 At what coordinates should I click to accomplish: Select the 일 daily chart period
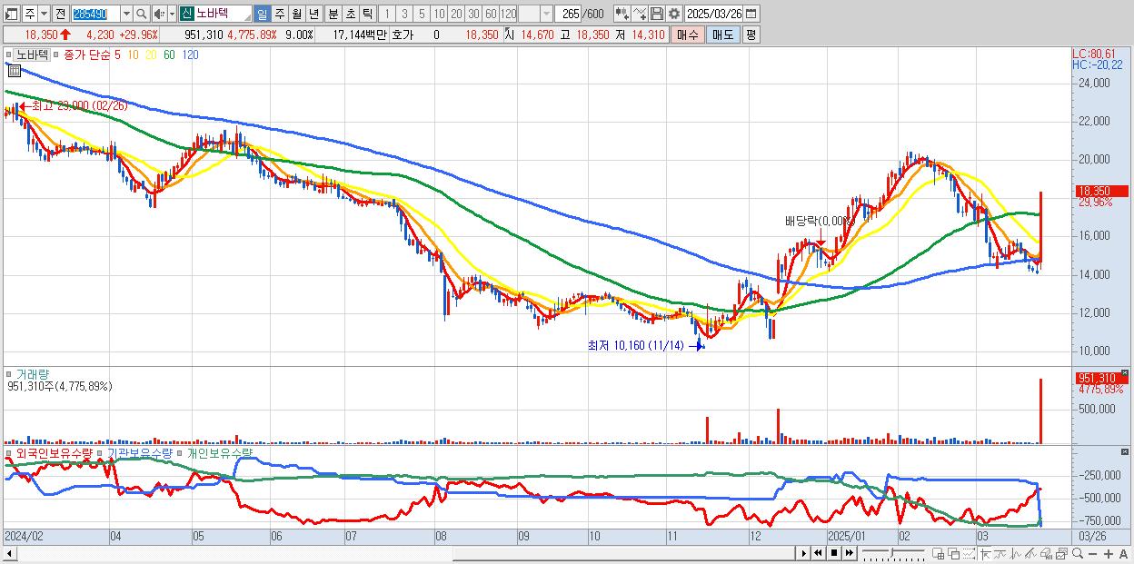[x=262, y=14]
